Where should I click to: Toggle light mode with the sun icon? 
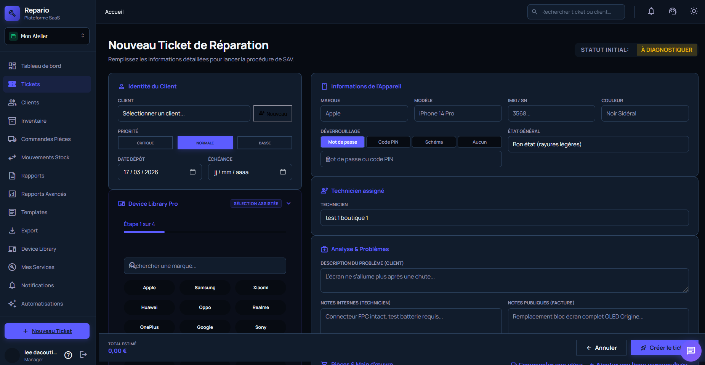(694, 11)
